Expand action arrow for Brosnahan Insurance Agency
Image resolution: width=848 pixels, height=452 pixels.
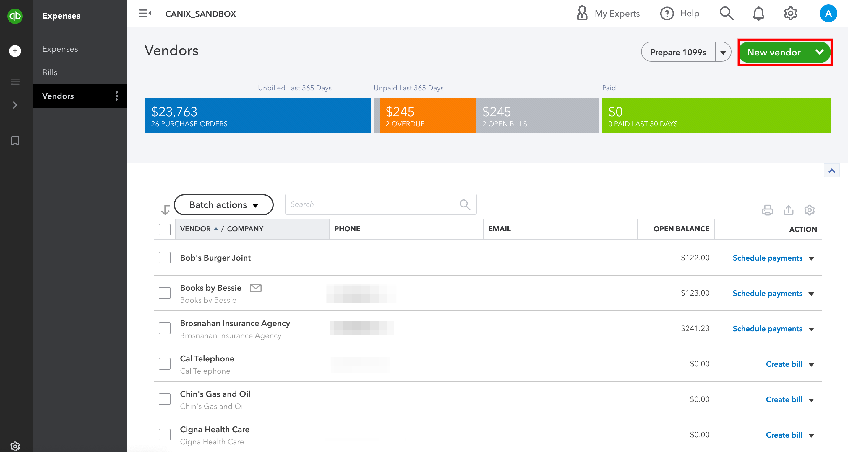(x=811, y=329)
